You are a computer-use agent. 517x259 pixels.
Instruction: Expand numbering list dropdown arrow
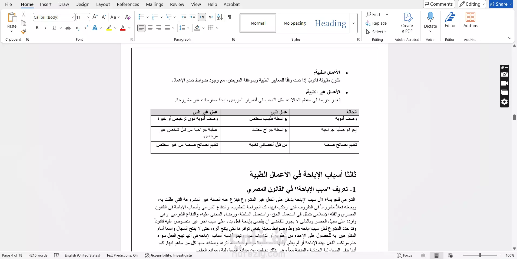pos(161,17)
